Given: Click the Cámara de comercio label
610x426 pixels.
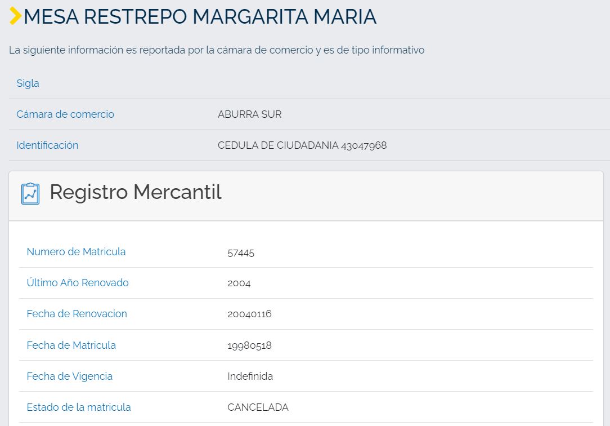Looking at the screenshot, I should point(65,114).
